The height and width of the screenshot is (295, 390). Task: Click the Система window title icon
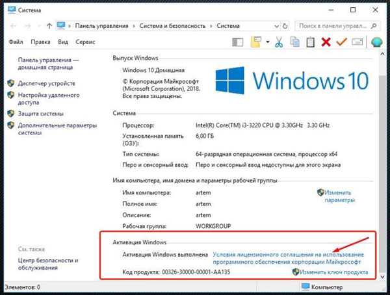point(12,10)
